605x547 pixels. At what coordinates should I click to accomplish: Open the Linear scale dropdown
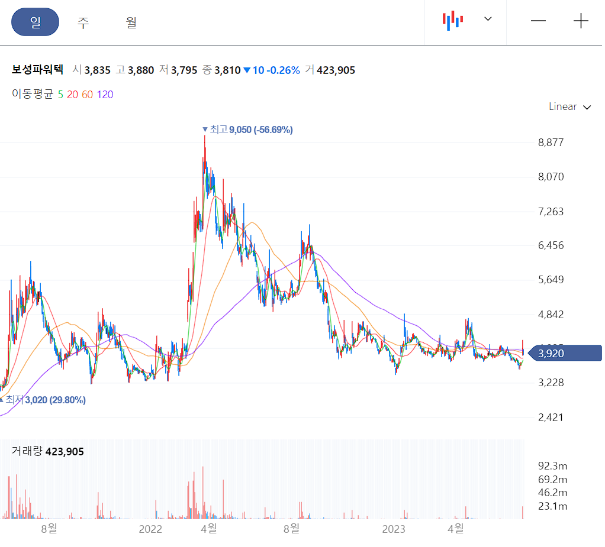click(x=569, y=107)
